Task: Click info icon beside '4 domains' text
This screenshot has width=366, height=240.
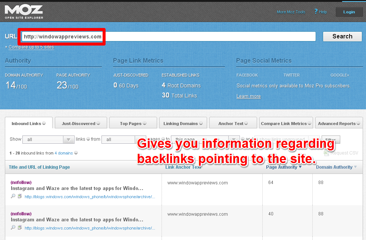Action: [76, 153]
